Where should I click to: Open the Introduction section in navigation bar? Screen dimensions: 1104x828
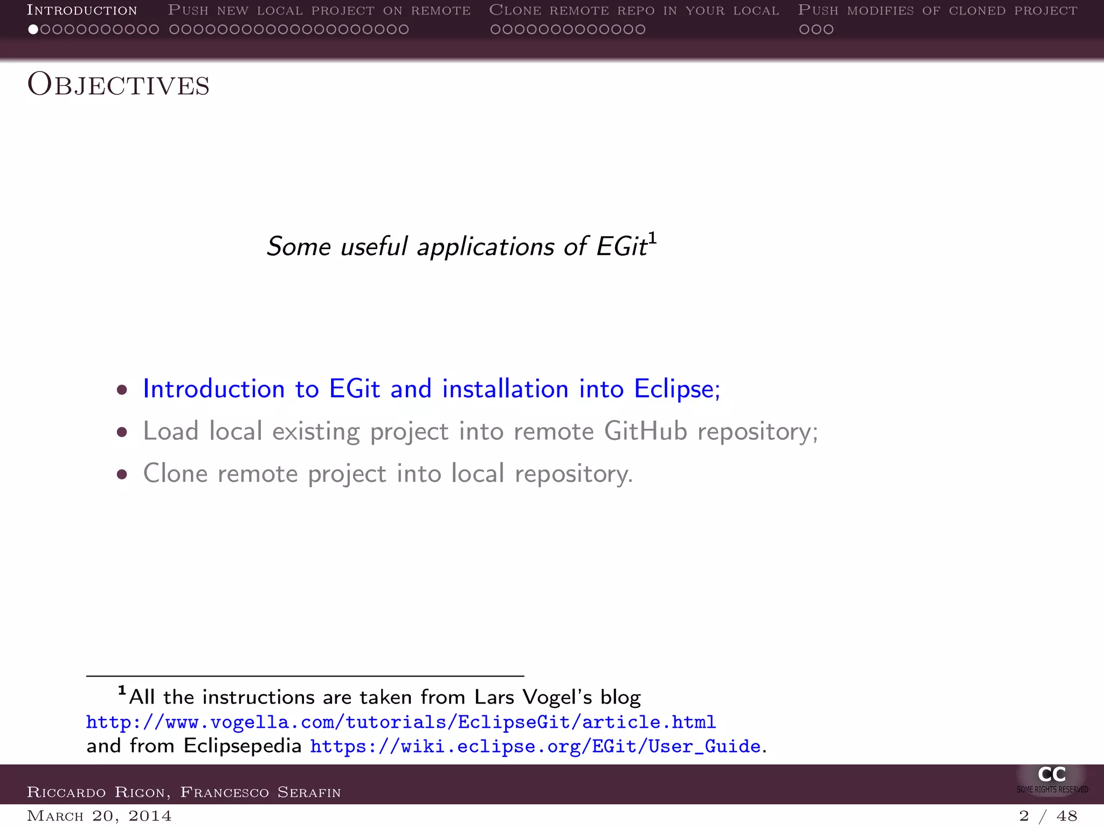pyautogui.click(x=82, y=10)
